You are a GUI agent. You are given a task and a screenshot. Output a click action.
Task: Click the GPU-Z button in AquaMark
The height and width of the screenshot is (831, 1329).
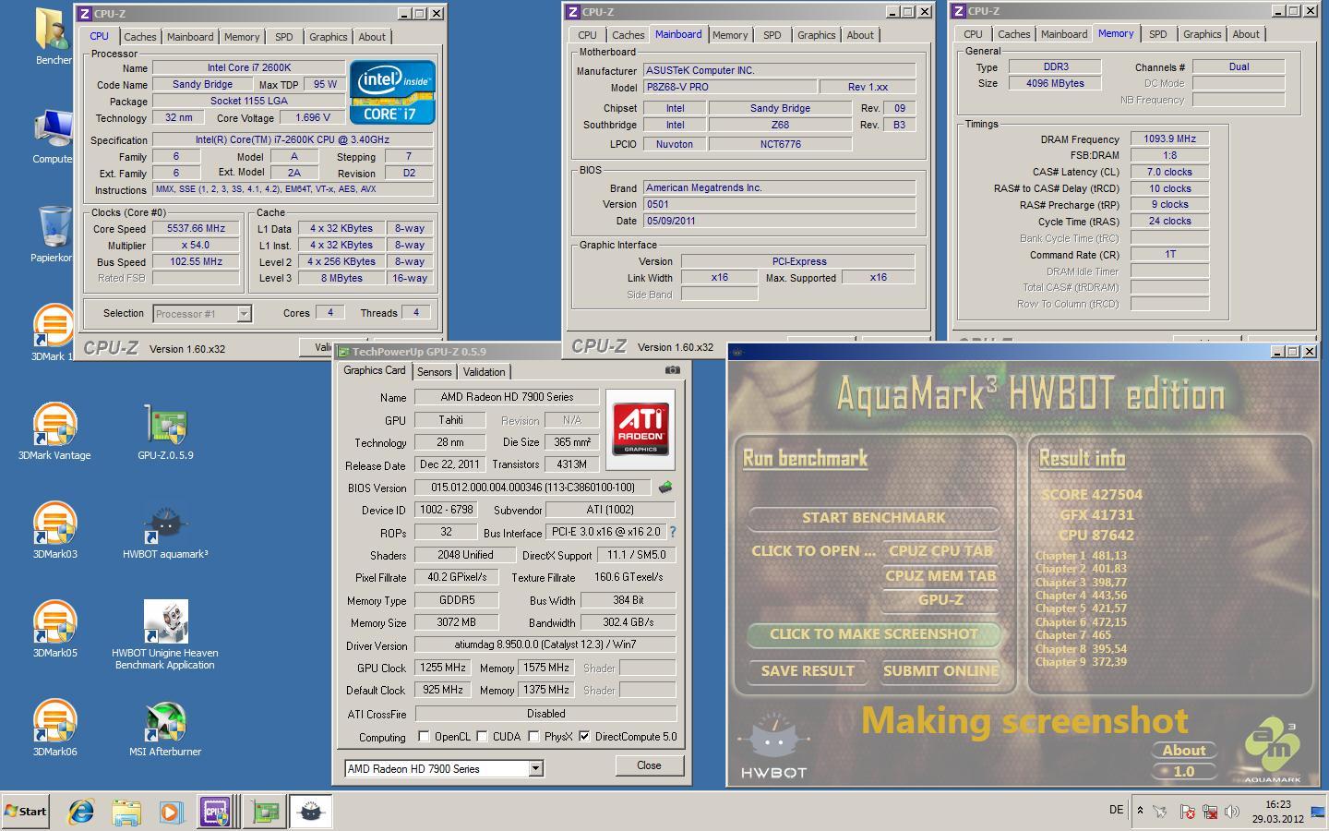(940, 600)
